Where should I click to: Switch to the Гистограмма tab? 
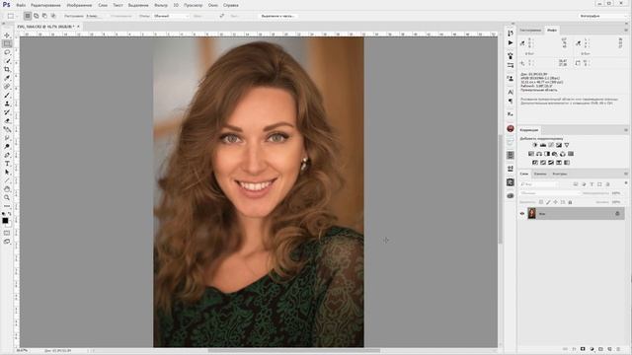(530, 31)
